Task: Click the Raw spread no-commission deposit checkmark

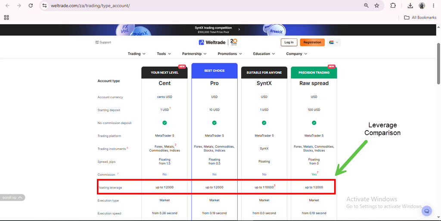Action: 314,123
